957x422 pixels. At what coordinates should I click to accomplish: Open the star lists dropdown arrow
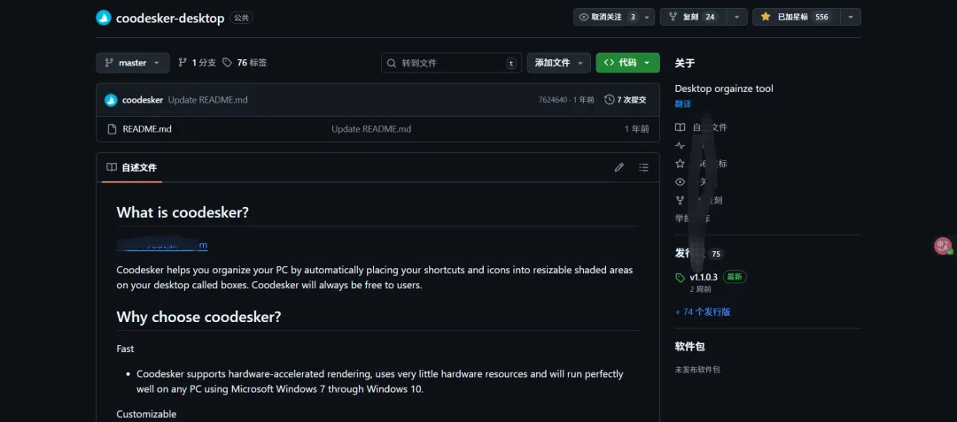851,17
